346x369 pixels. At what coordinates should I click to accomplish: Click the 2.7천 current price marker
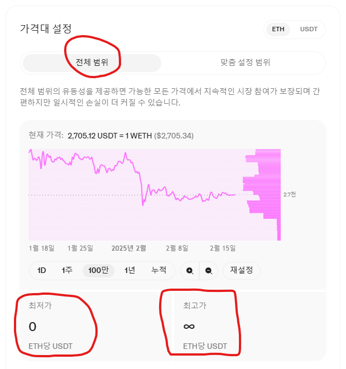tap(290, 195)
